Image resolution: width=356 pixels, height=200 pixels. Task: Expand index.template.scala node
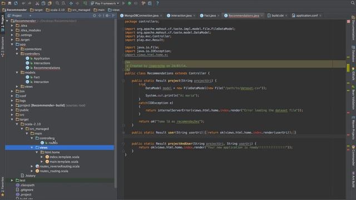(x=42, y=157)
